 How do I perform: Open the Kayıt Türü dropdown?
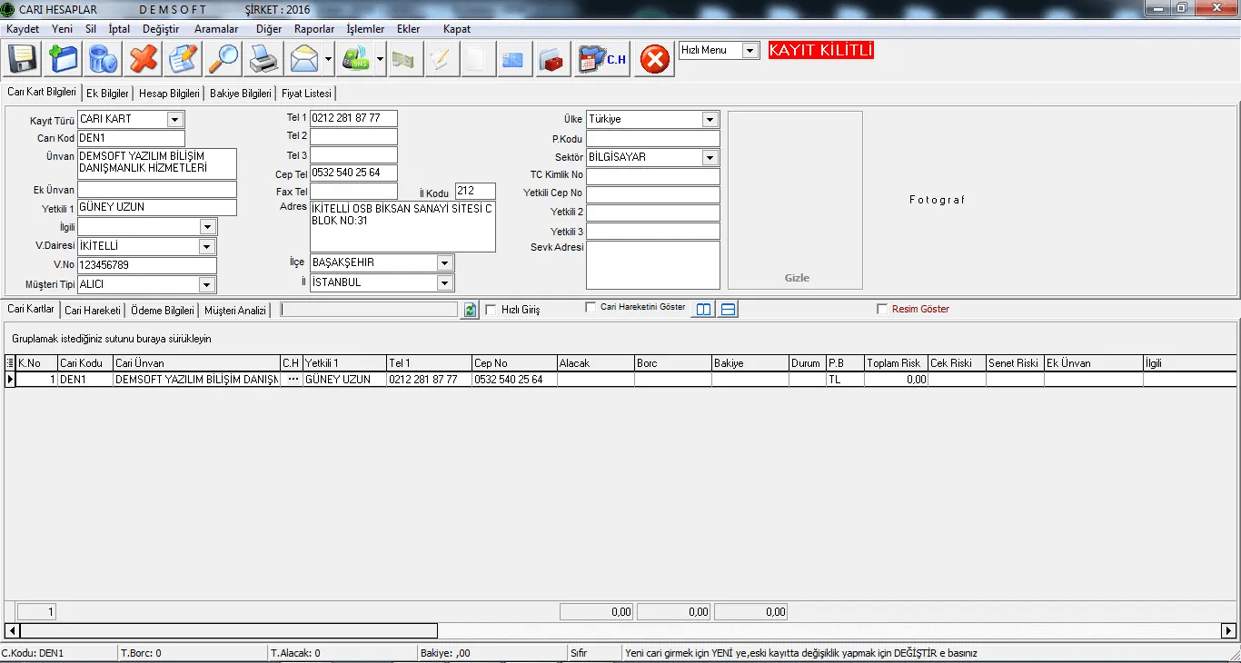pos(175,119)
